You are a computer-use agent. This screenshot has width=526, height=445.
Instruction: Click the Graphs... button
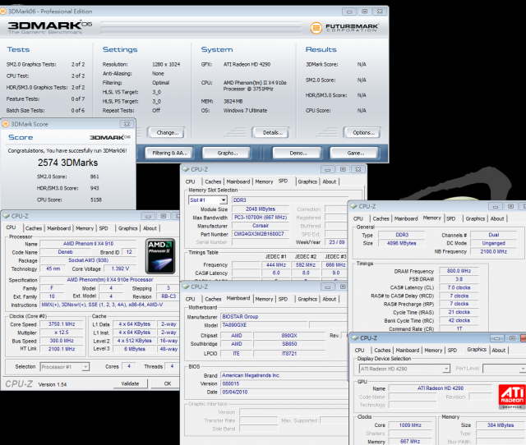(227, 154)
